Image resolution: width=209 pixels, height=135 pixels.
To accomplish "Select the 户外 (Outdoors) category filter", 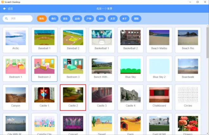I will click(x=89, y=19).
